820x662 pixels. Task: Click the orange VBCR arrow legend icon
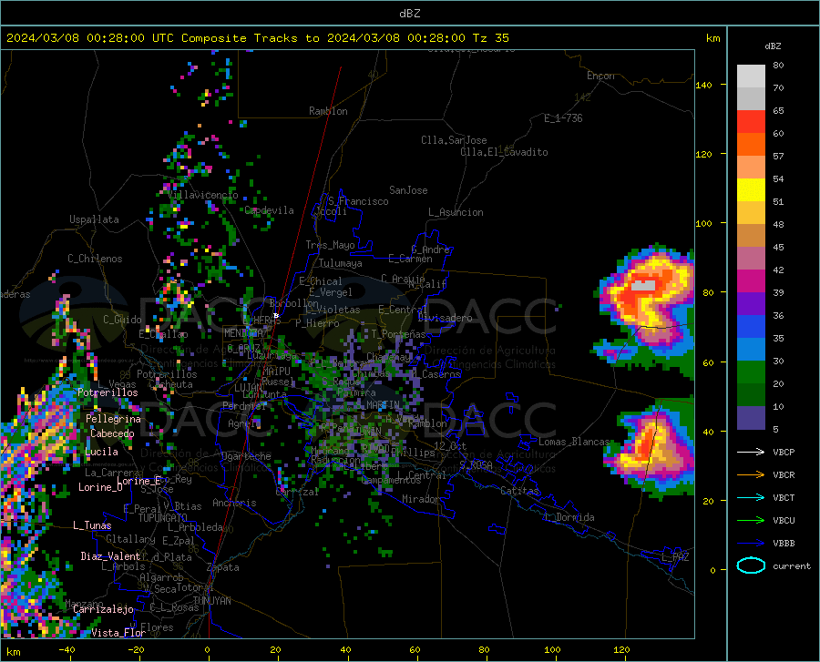pyautogui.click(x=751, y=475)
